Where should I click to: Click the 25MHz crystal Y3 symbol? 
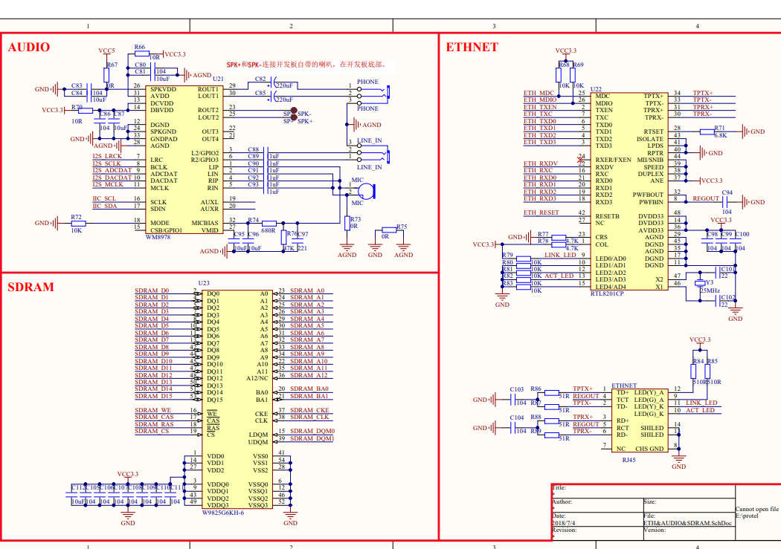point(700,284)
